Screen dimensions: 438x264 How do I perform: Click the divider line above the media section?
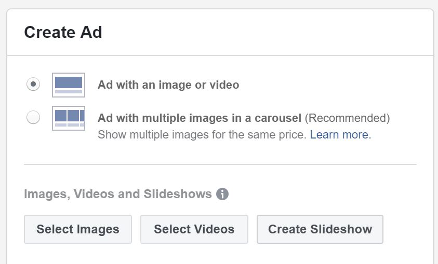pyautogui.click(x=220, y=164)
